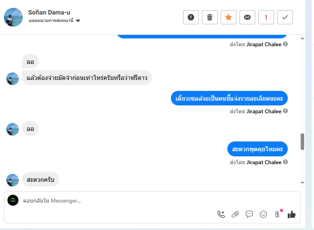
Task: Click message สะดวกพูดคุยไหมคะ bubble
Action: click(x=257, y=149)
